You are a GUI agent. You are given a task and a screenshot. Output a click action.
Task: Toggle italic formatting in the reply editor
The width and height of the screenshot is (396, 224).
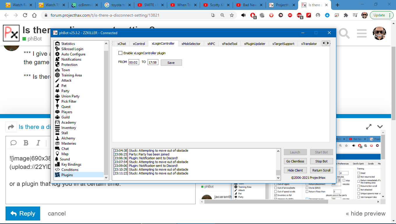[x=38, y=143]
